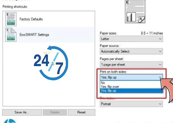Choose highlighted Yes, flip up option
Image resolution: width=173 pixels, height=123 pixels.
click(131, 91)
